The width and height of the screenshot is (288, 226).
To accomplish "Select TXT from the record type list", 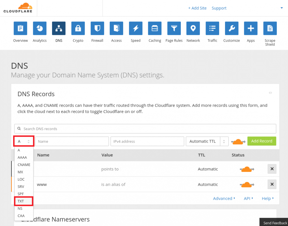I will click(x=24, y=201).
